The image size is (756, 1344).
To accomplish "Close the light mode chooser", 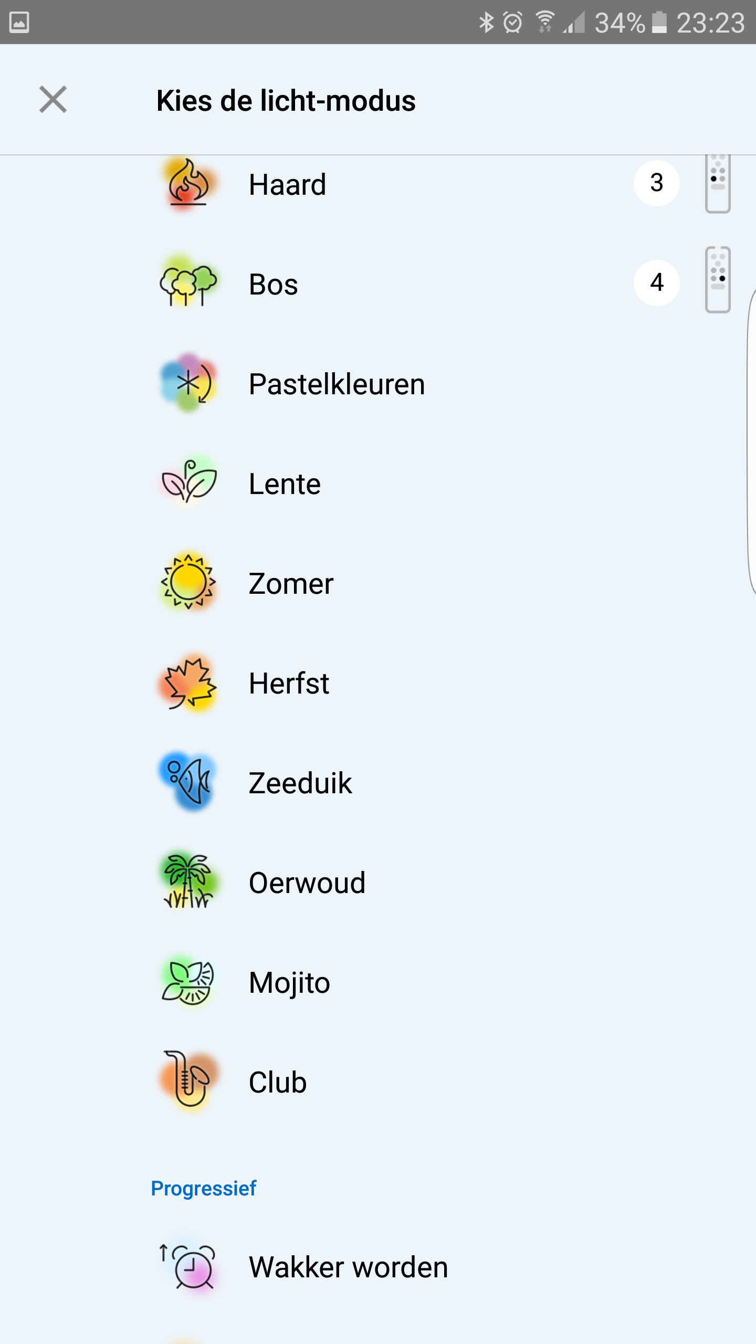I will point(53,100).
